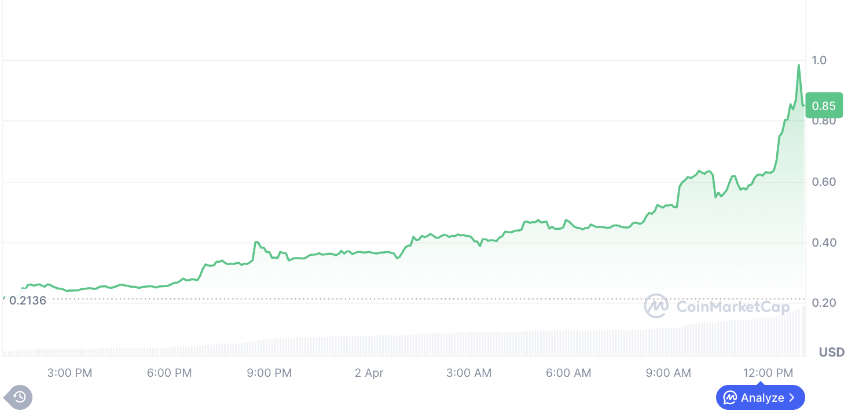The image size is (866, 411).
Task: Select the 12:00 PM time label
Action: coord(768,373)
